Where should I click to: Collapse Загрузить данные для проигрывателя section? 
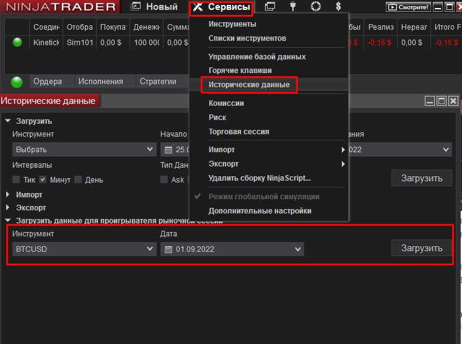click(8, 220)
